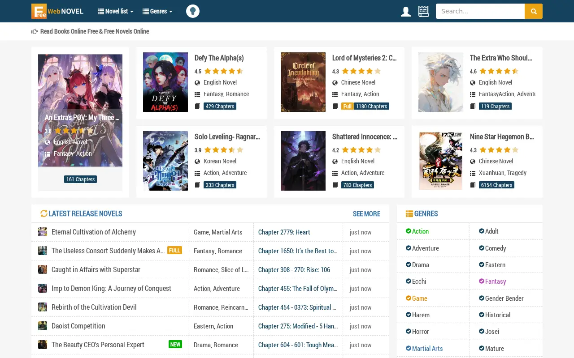Open Solo Leveling- Ragnarok title link
574x358 pixels.
coord(227,136)
